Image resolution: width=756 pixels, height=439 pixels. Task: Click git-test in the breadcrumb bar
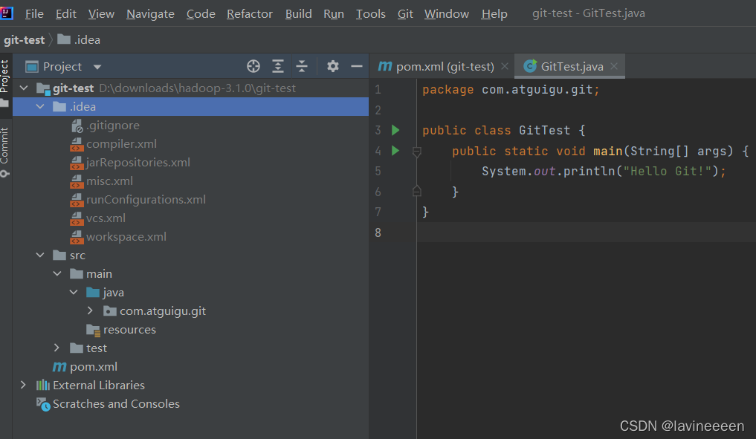pyautogui.click(x=24, y=39)
